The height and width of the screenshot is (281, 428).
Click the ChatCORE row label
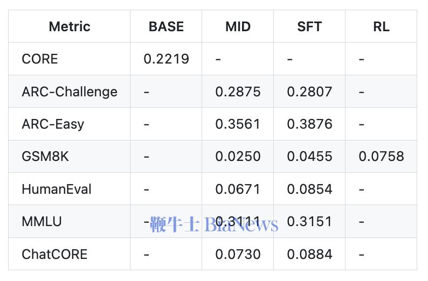tap(54, 254)
